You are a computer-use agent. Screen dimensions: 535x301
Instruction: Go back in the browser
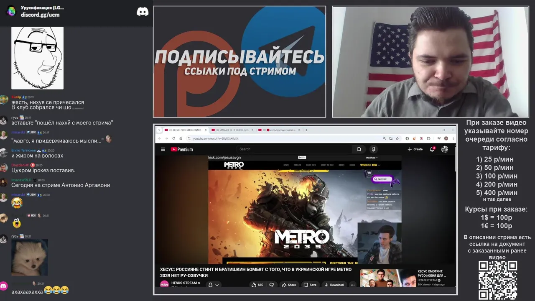coord(159,138)
